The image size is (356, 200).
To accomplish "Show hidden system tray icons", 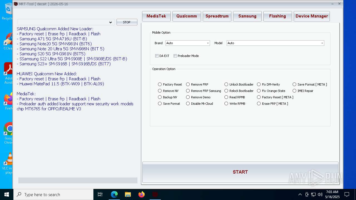I will [x=300, y=194].
